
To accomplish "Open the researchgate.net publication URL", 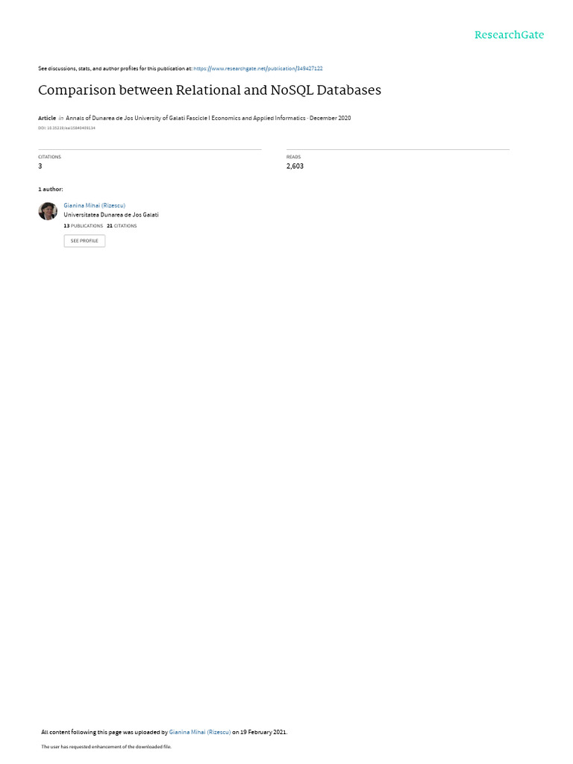I will pos(257,69).
